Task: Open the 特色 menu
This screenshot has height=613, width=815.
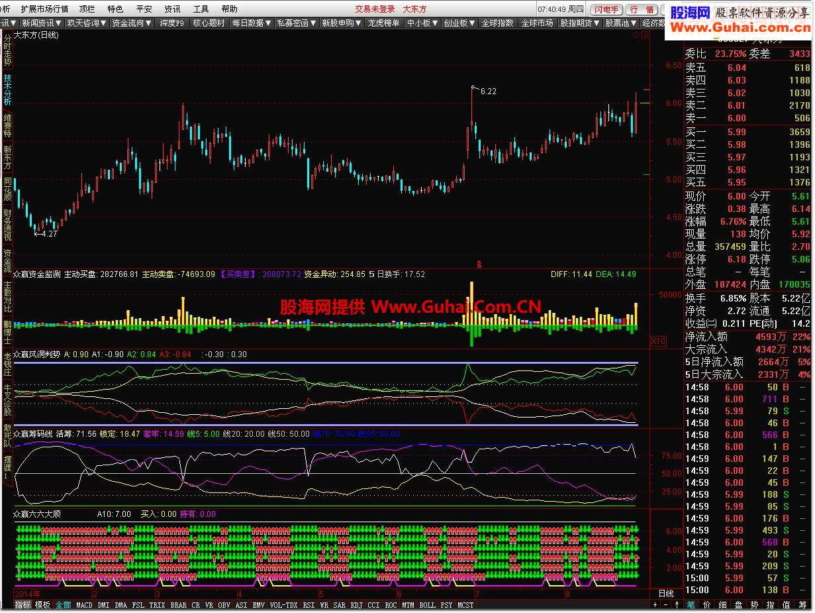Action: pos(115,9)
